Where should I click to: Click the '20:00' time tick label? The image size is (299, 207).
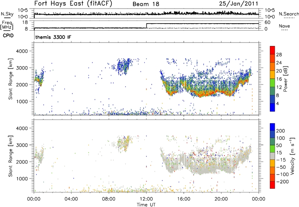pos(221,199)
